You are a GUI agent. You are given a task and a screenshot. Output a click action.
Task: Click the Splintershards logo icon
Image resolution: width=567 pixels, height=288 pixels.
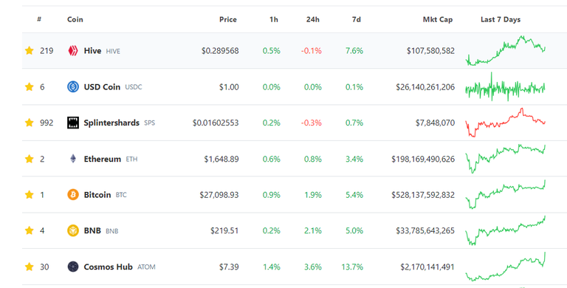click(x=73, y=123)
